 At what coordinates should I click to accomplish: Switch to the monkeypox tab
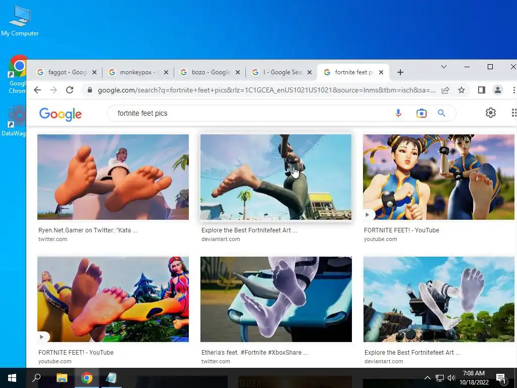coord(138,72)
